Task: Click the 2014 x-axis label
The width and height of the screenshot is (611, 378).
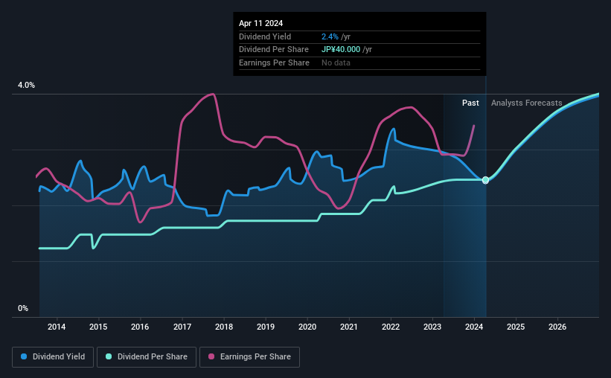Action: (x=57, y=327)
